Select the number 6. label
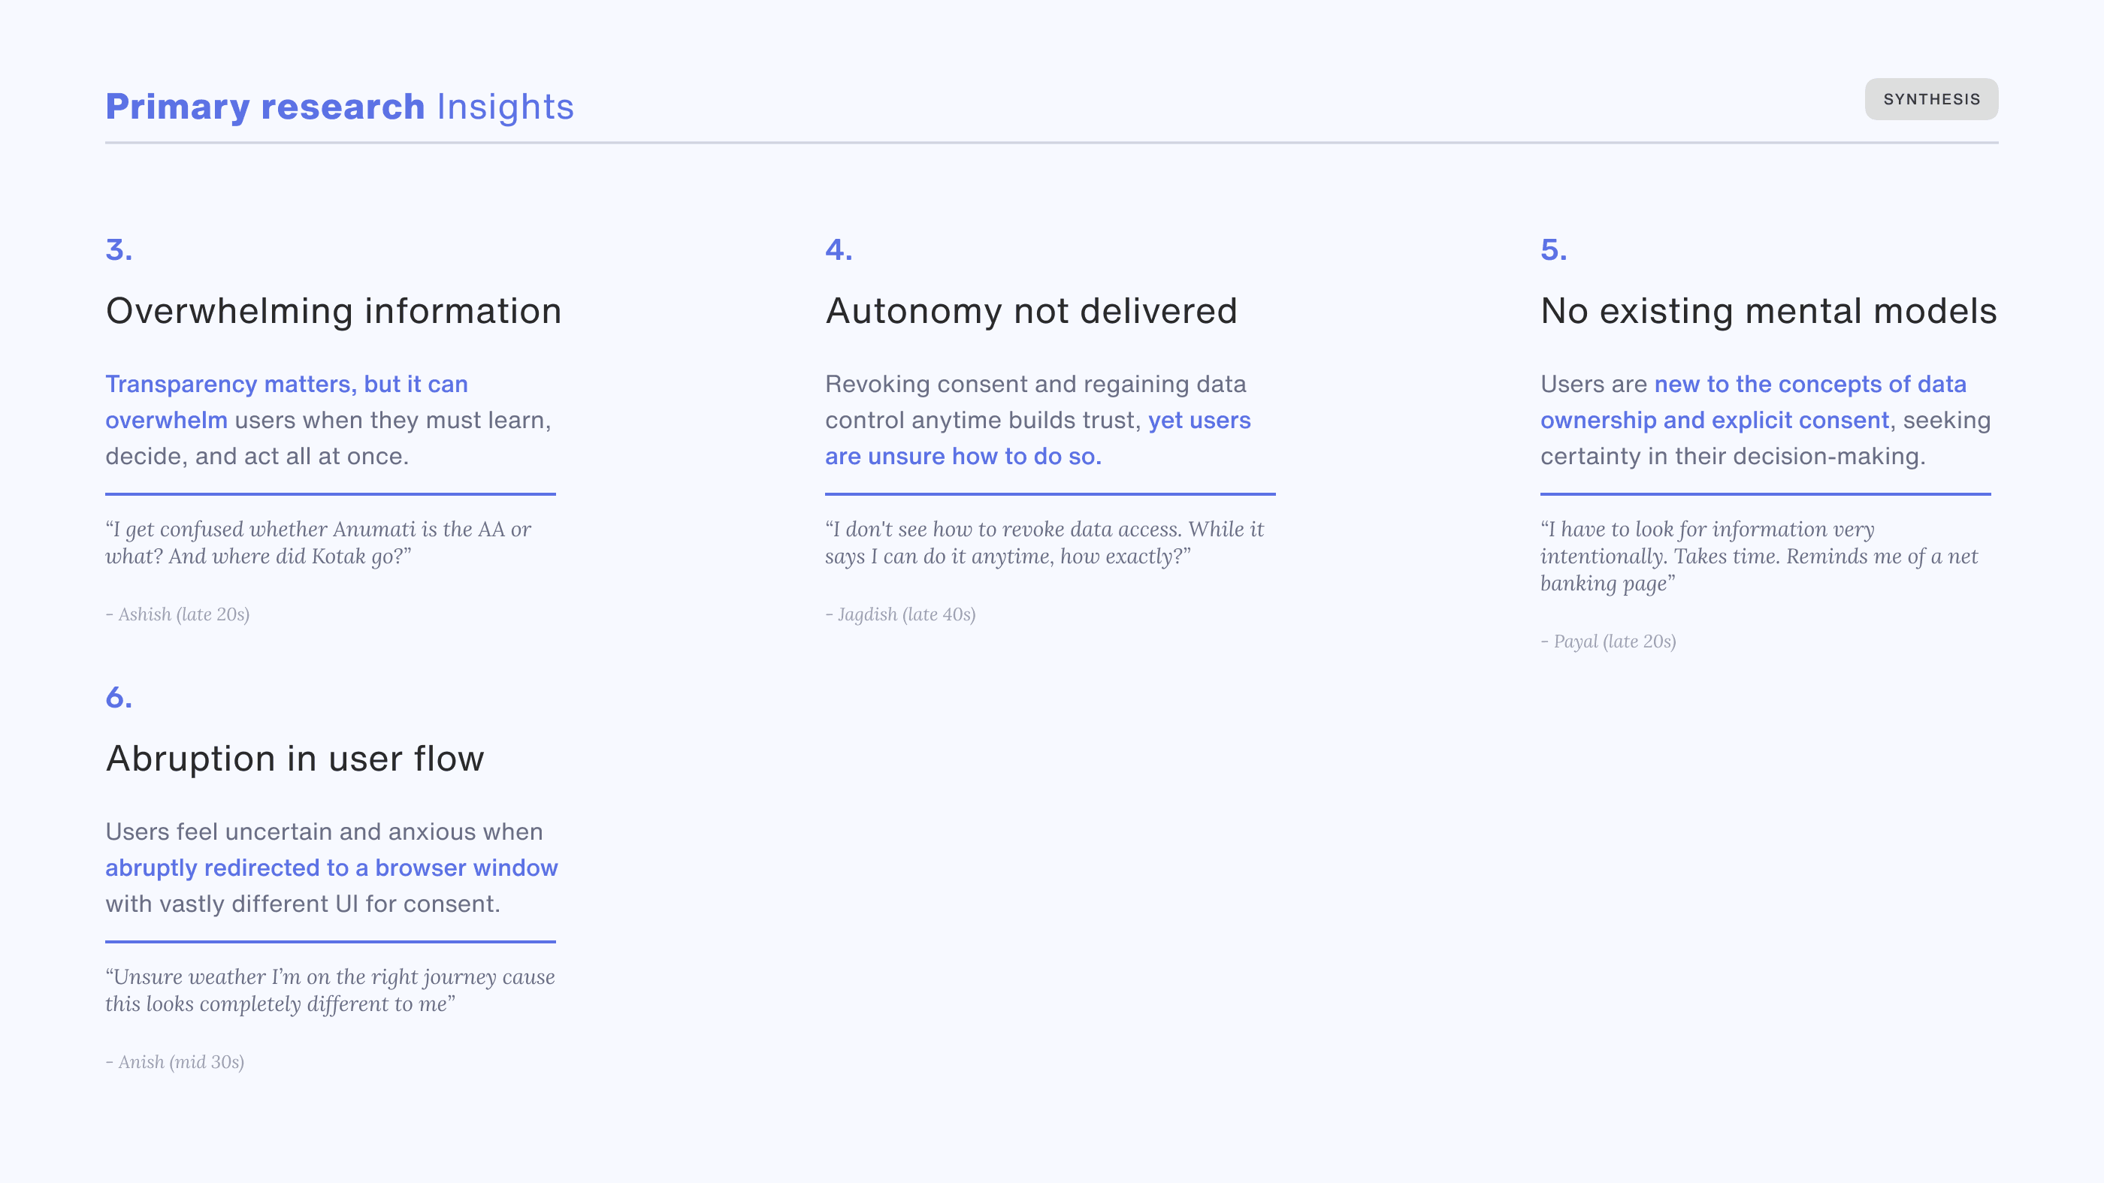This screenshot has width=2104, height=1183. pos(119,698)
